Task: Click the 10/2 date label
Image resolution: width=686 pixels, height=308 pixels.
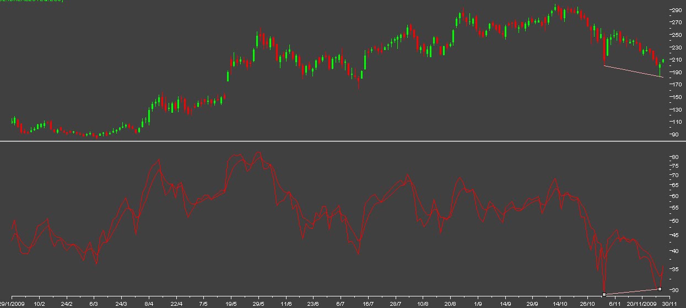Action: pos(39,303)
